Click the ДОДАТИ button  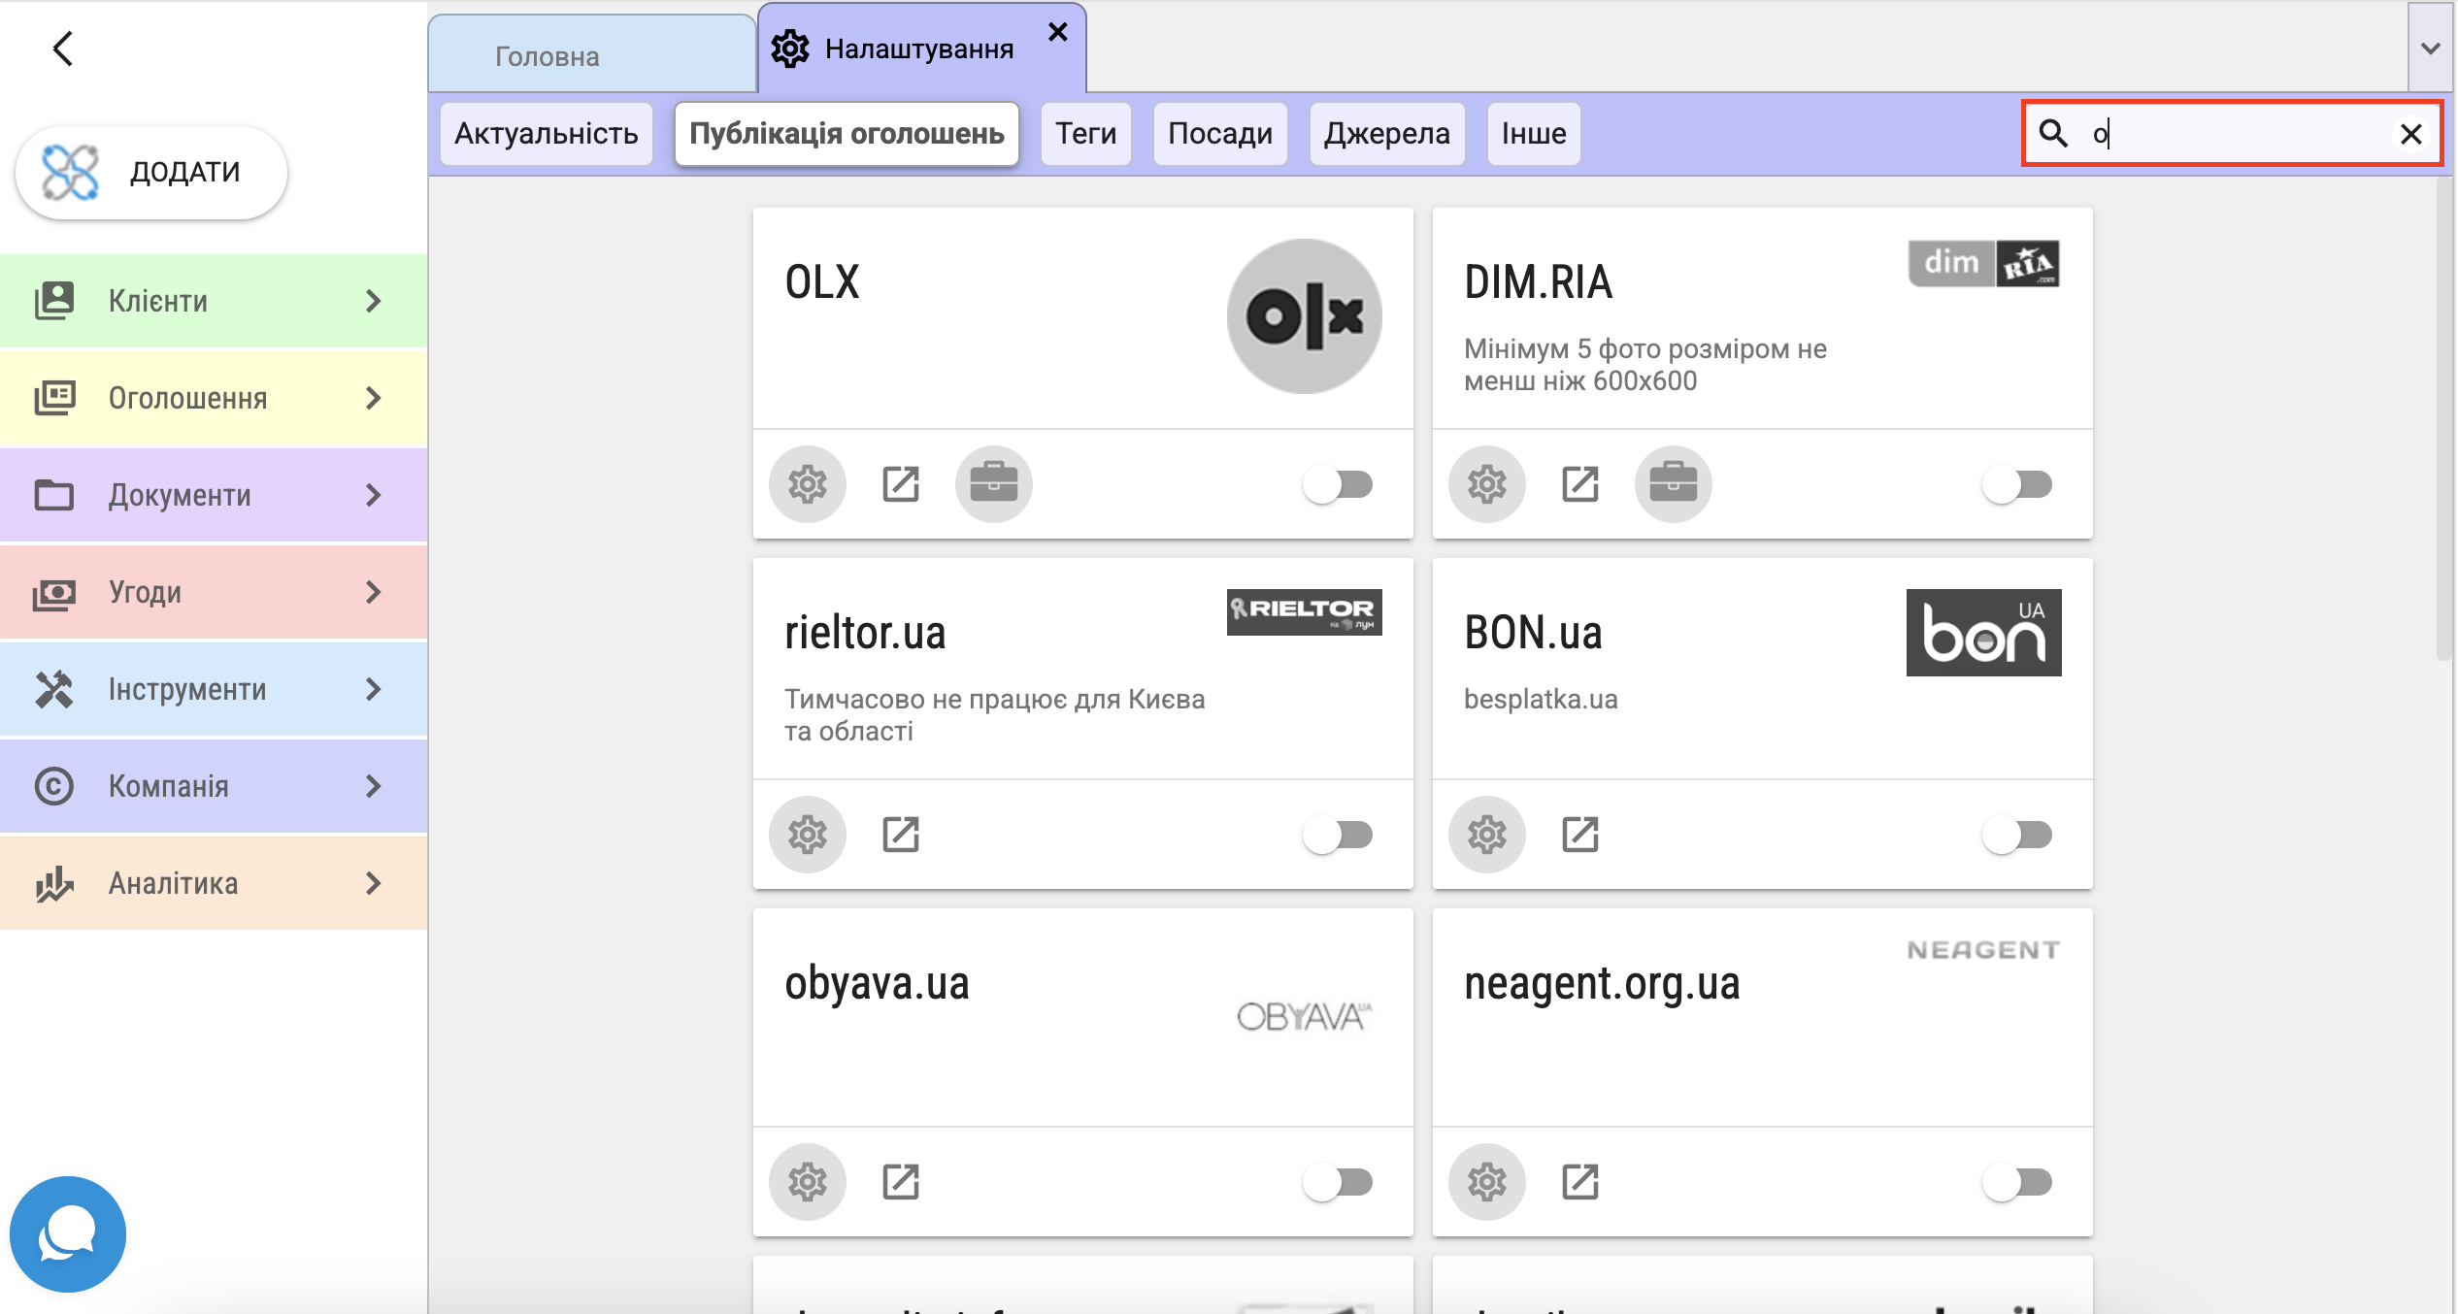pyautogui.click(x=151, y=172)
